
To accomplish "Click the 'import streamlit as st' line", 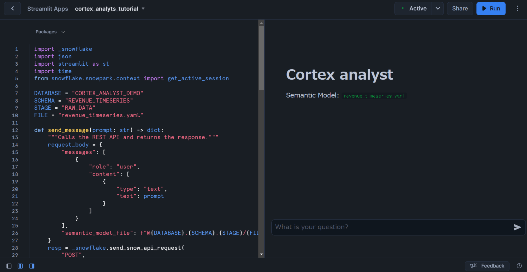I will point(71,64).
